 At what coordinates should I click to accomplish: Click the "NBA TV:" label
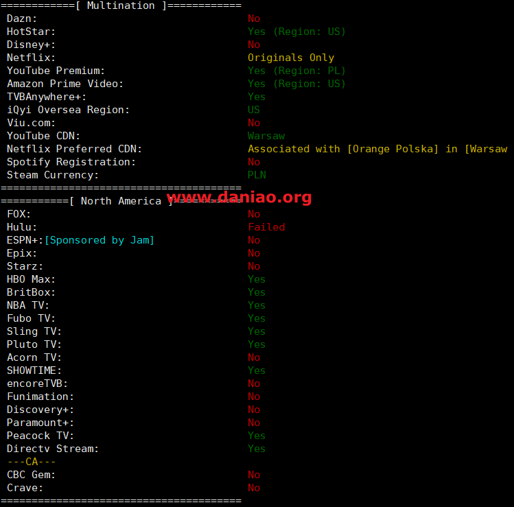coord(28,305)
